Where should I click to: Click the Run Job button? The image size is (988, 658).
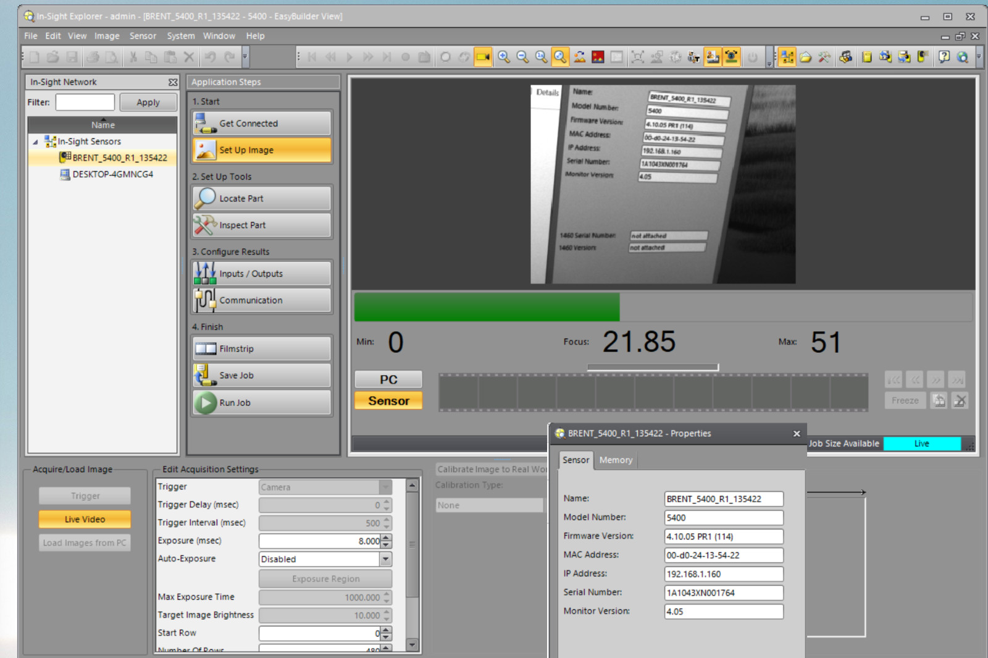pyautogui.click(x=262, y=403)
